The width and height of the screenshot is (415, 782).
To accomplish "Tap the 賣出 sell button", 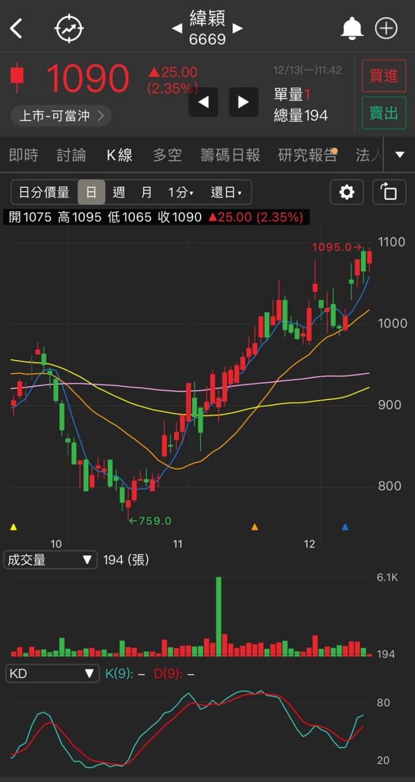I will click(x=384, y=113).
